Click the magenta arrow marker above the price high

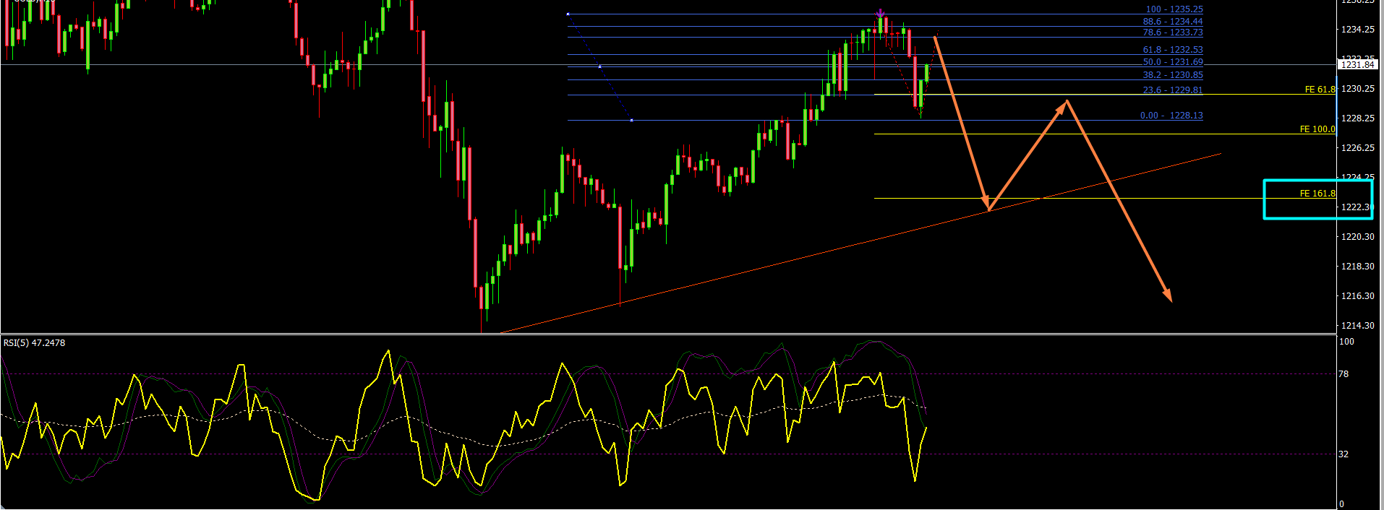880,14
